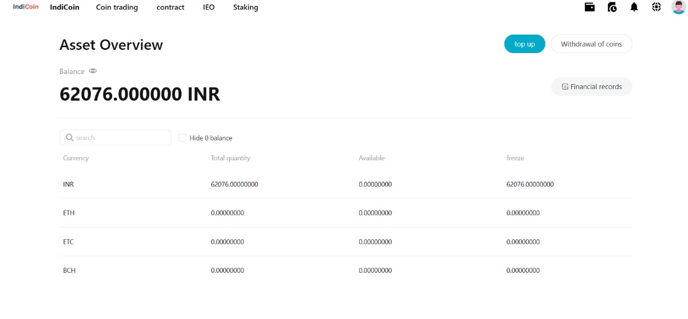Open the Coin trading menu
Image resolution: width=688 pixels, height=319 pixels.
(x=117, y=8)
